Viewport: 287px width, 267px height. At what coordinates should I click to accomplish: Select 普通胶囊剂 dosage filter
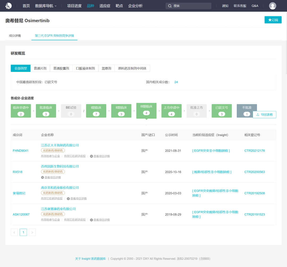(61, 68)
